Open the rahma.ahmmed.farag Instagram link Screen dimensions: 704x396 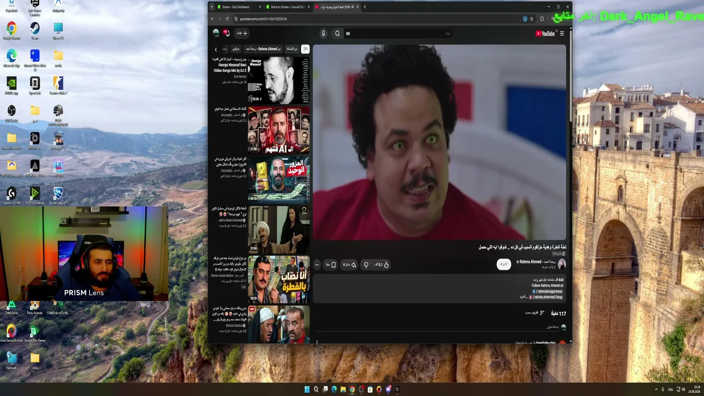click(x=547, y=297)
